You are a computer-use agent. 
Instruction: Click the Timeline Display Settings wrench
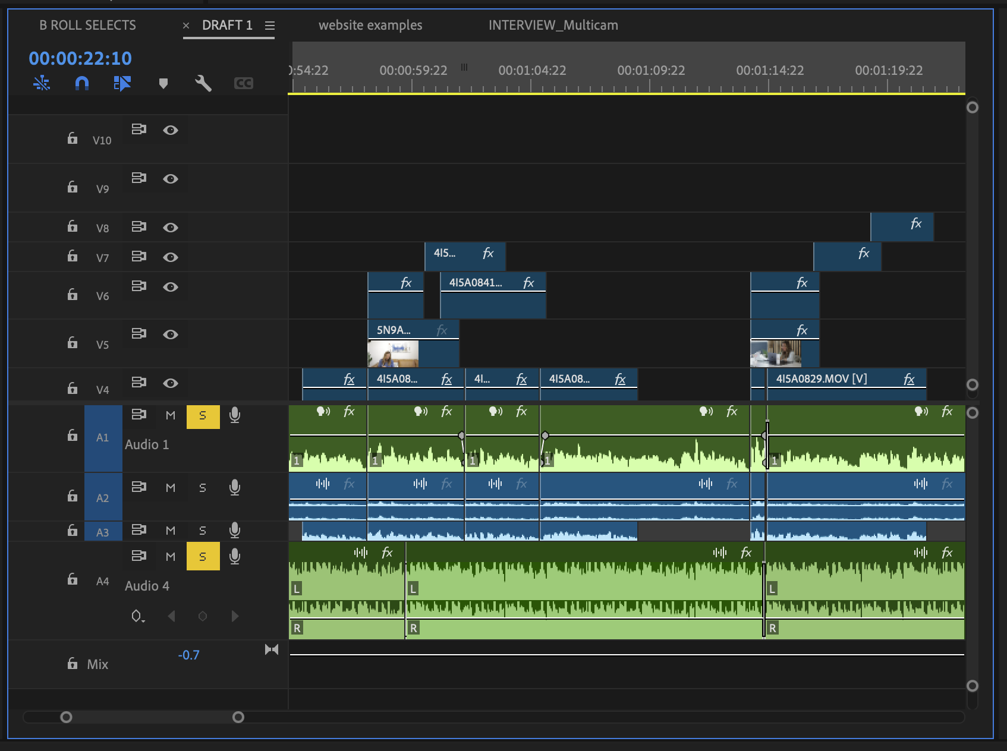coord(203,83)
